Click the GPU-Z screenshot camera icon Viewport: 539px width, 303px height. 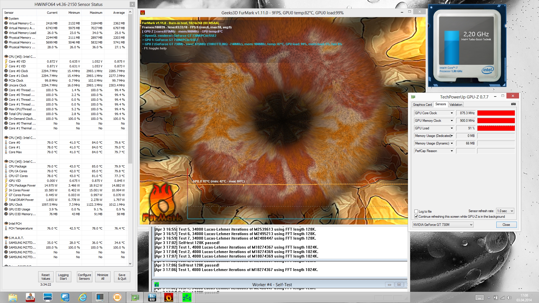[x=513, y=104]
